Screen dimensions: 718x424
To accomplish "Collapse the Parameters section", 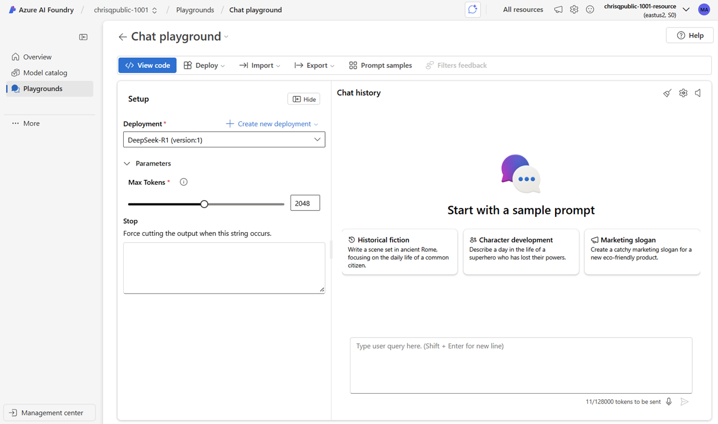I will pyautogui.click(x=147, y=163).
